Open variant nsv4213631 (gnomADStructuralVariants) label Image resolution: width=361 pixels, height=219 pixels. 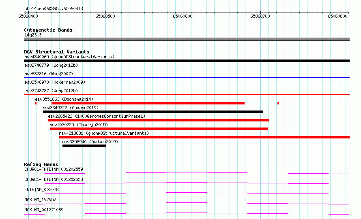[104, 133]
